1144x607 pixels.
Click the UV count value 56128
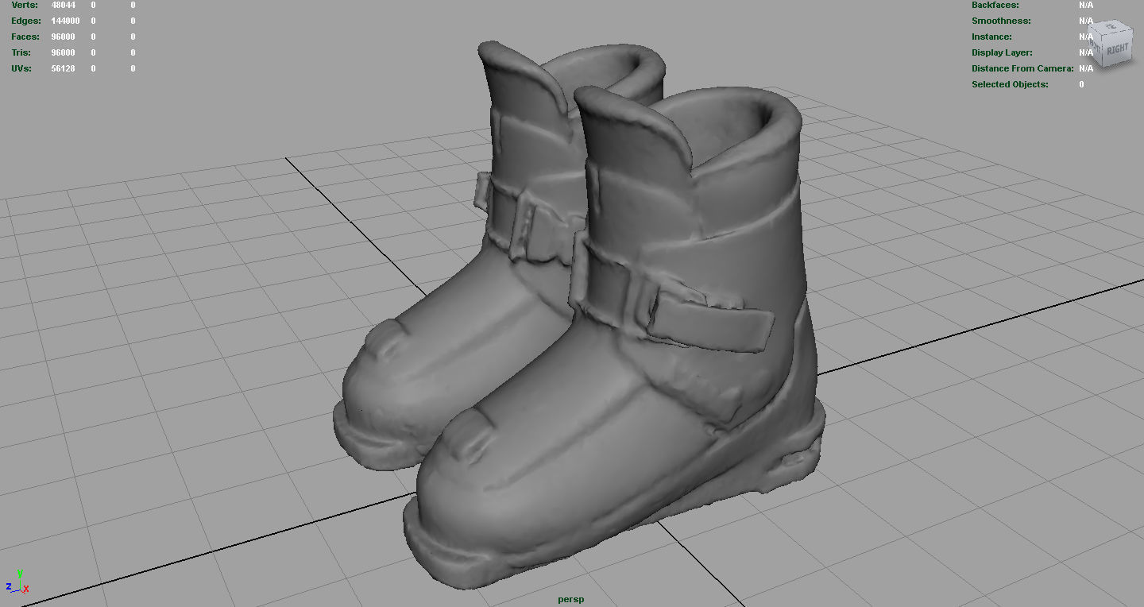click(x=64, y=68)
